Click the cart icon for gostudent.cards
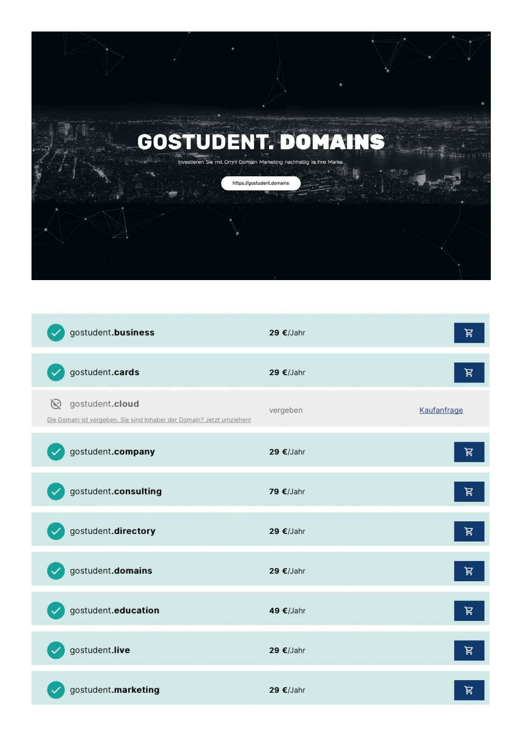 pyautogui.click(x=469, y=372)
